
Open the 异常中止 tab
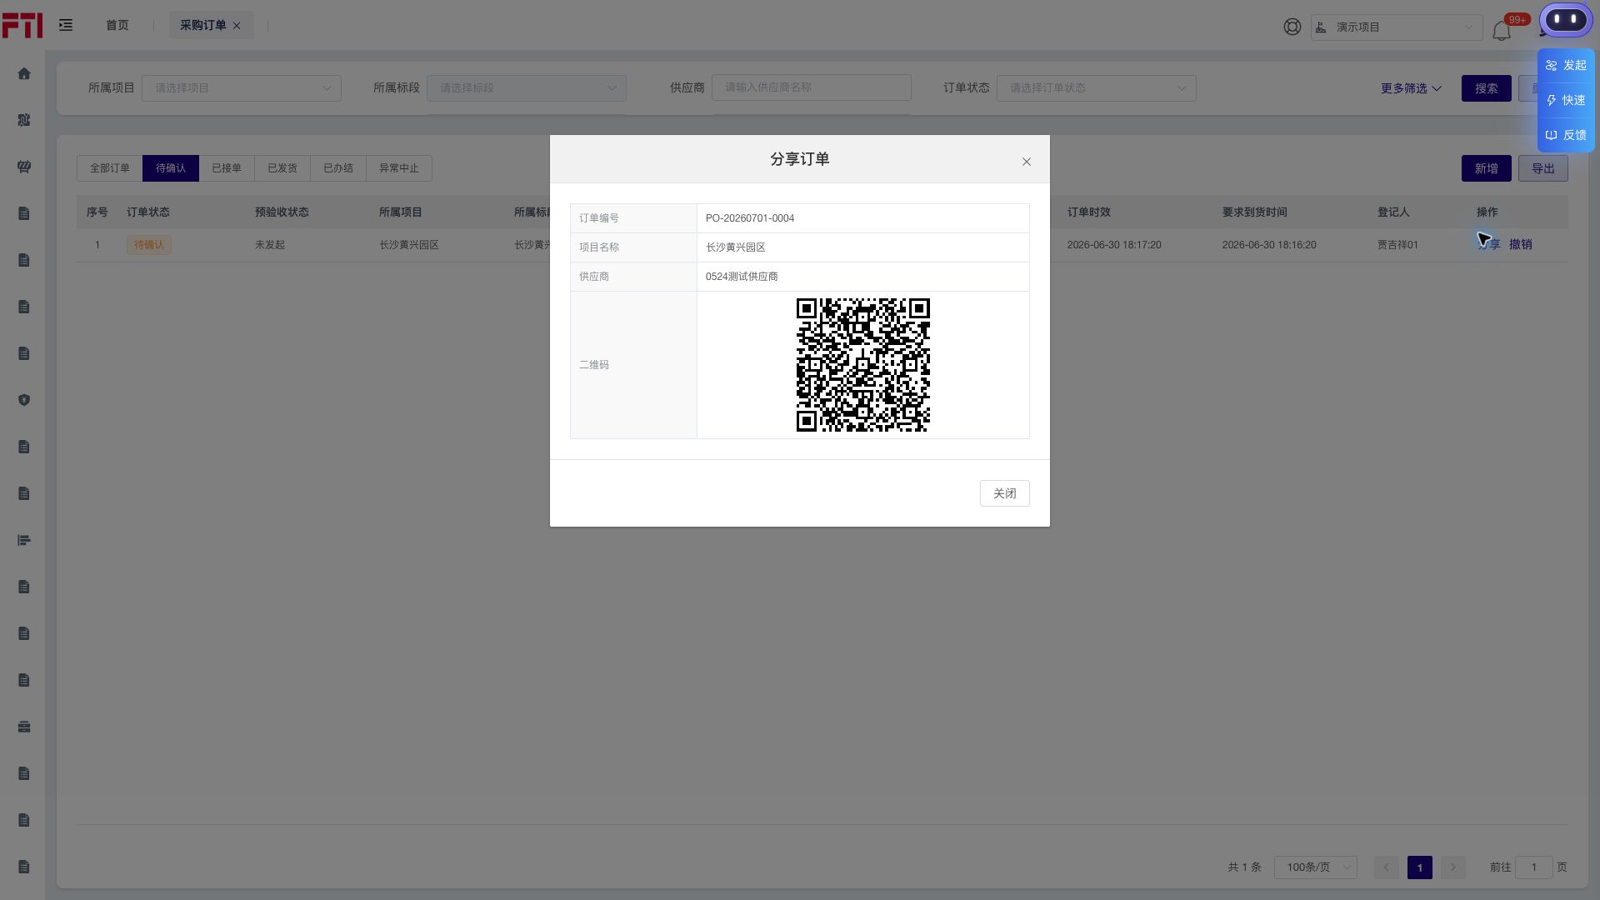coord(399,168)
